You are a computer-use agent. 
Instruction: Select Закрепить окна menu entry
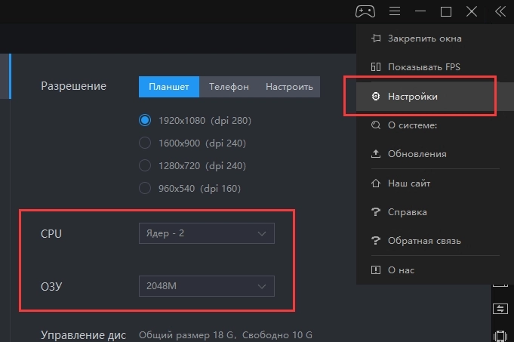click(435, 39)
